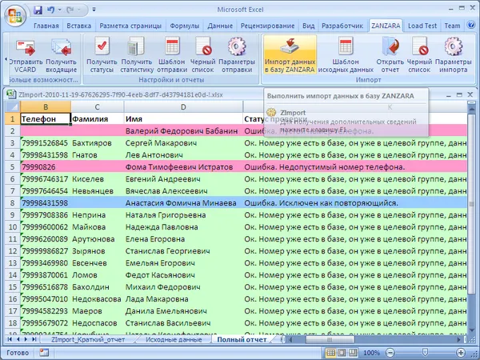480x360 pixels.
Task: Open Шаблон исходных данных icon
Action: [346, 47]
